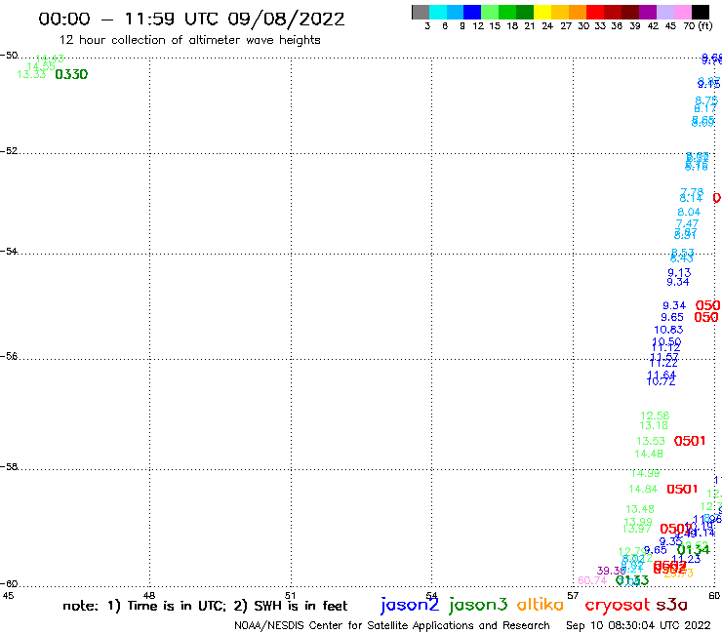The height and width of the screenshot is (634, 722).
Task: Click the subtitle "12 hour collection of altimeter wave heights"
Action: coord(189,40)
